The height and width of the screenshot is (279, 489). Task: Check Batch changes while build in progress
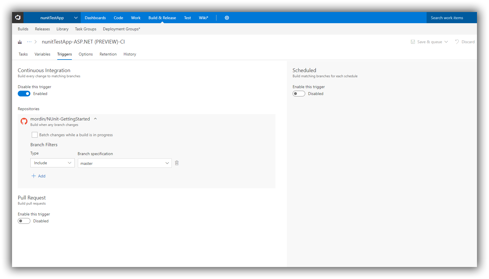[x=35, y=135]
